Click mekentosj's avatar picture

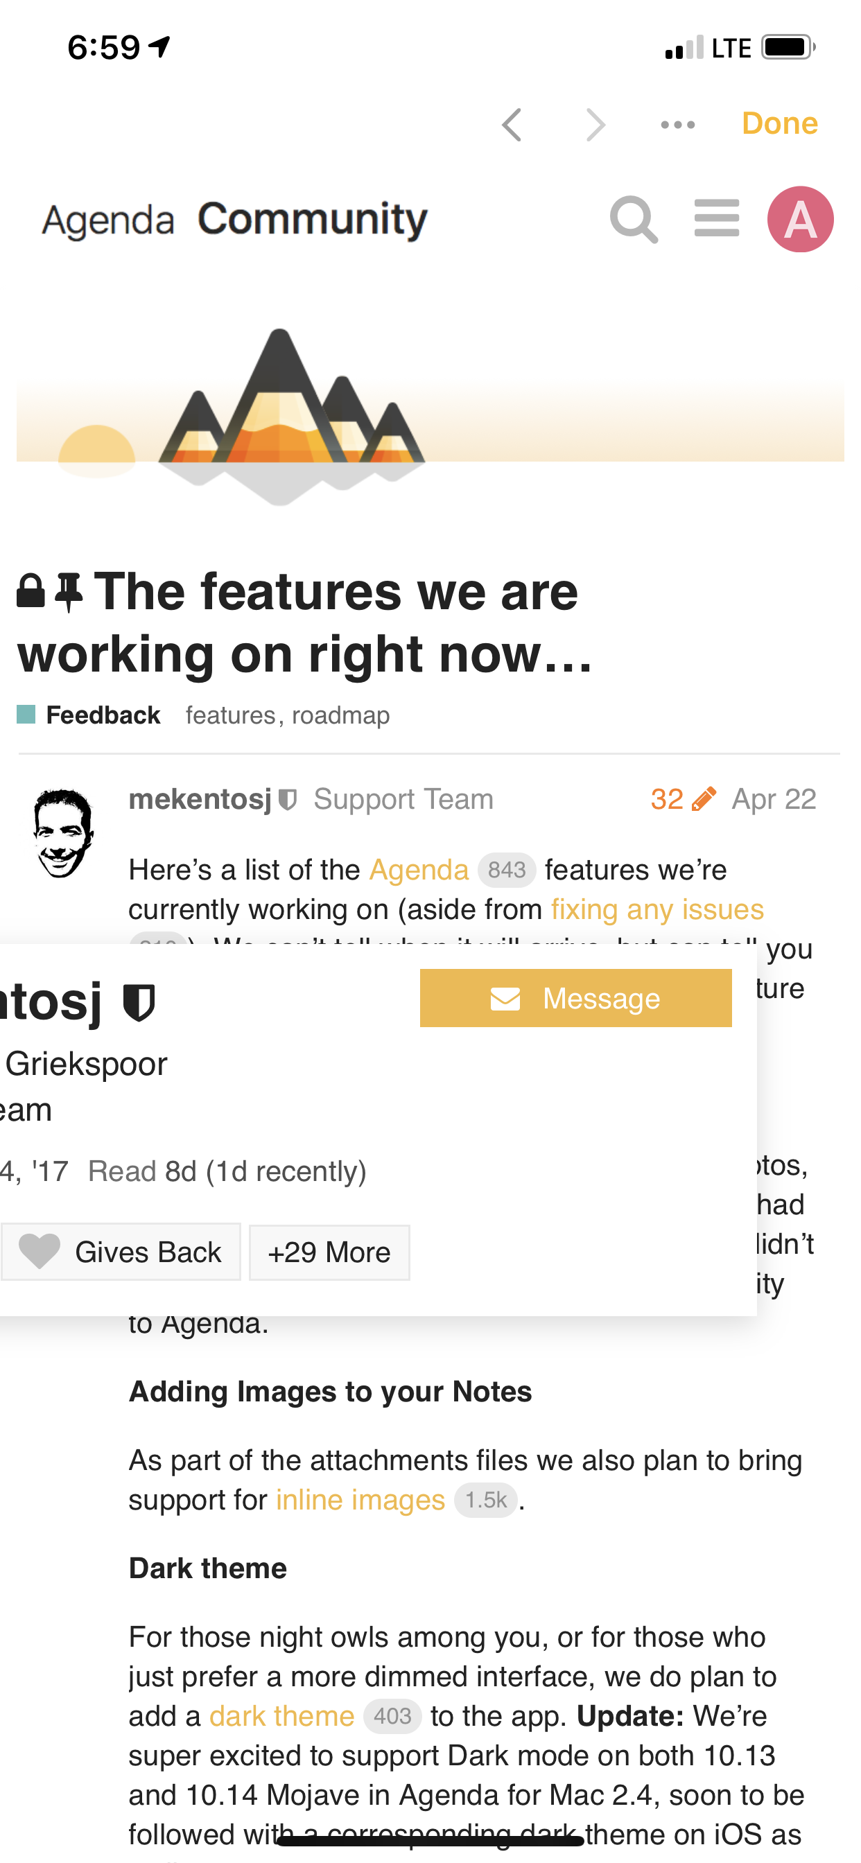click(63, 833)
